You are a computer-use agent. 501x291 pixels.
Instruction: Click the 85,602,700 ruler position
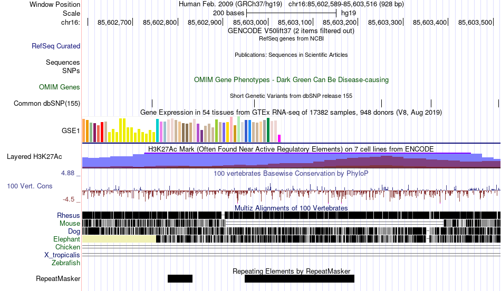pyautogui.click(x=114, y=22)
